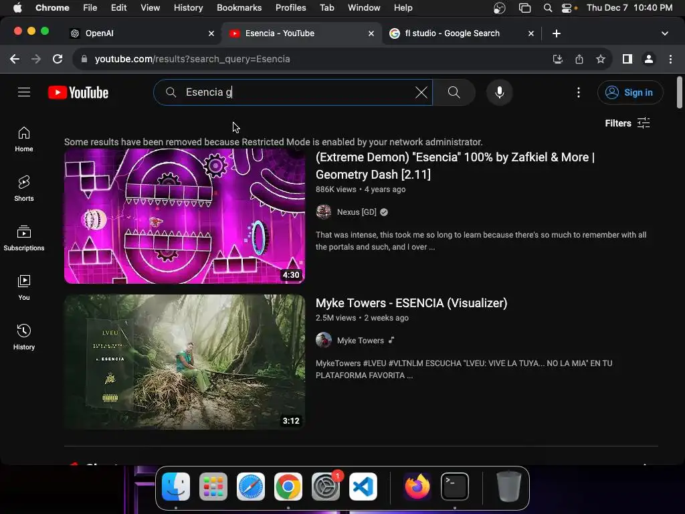Viewport: 685px width, 514px height.
Task: Click the install/download page icon in address bar
Action: click(x=558, y=59)
